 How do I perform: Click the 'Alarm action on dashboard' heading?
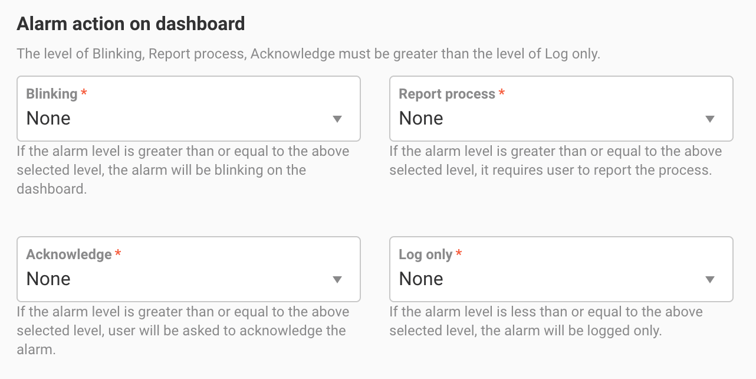tap(130, 24)
